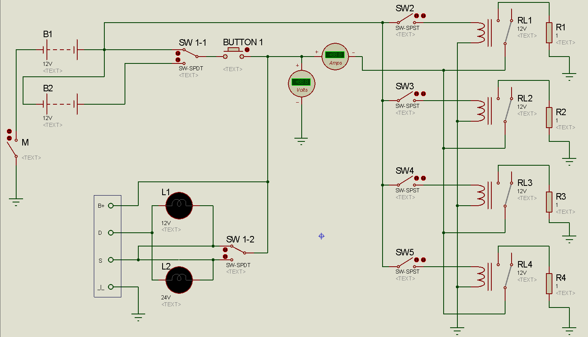This screenshot has height=337, width=588.
Task: Click the "R4" label text
Action: coord(561,278)
